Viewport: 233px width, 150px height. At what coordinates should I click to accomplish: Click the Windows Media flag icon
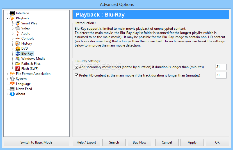18,59
